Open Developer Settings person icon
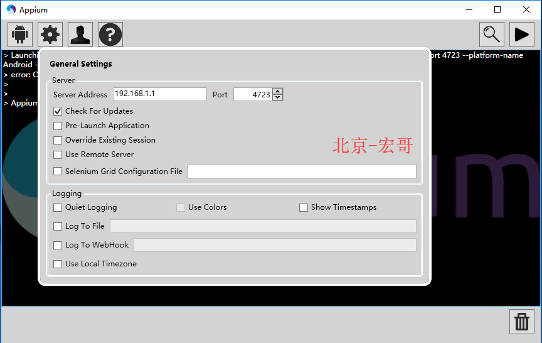542x343 pixels. (x=80, y=35)
